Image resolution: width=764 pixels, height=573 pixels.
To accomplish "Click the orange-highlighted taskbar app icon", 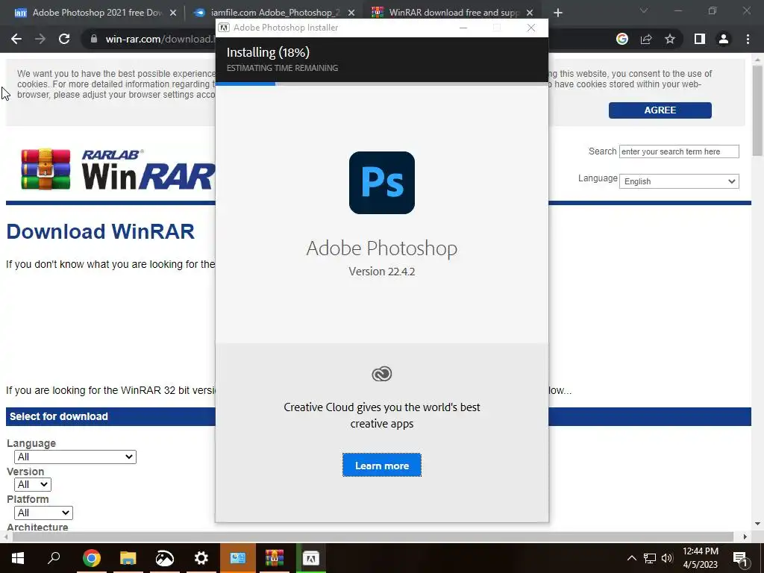I will pyautogui.click(x=238, y=558).
